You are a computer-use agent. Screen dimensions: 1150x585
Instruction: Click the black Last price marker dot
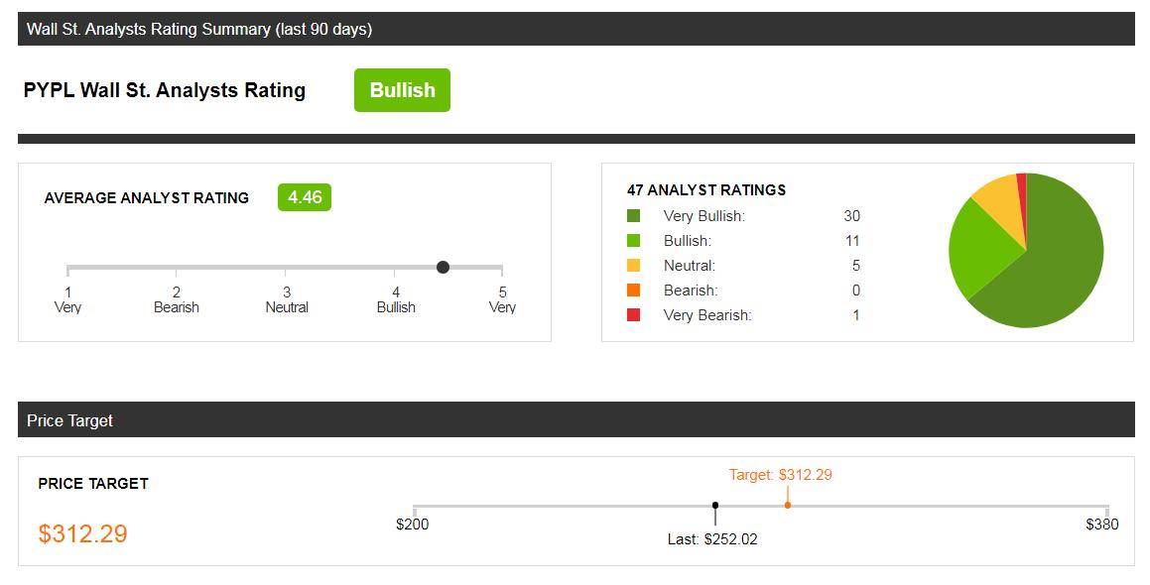pyautogui.click(x=715, y=505)
